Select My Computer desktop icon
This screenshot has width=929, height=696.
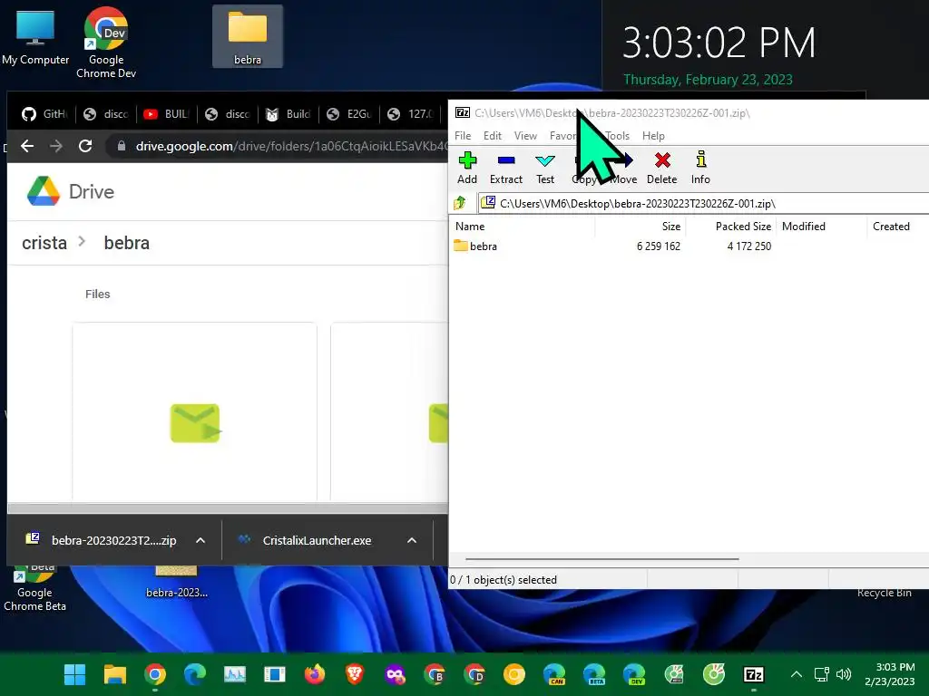click(35, 38)
